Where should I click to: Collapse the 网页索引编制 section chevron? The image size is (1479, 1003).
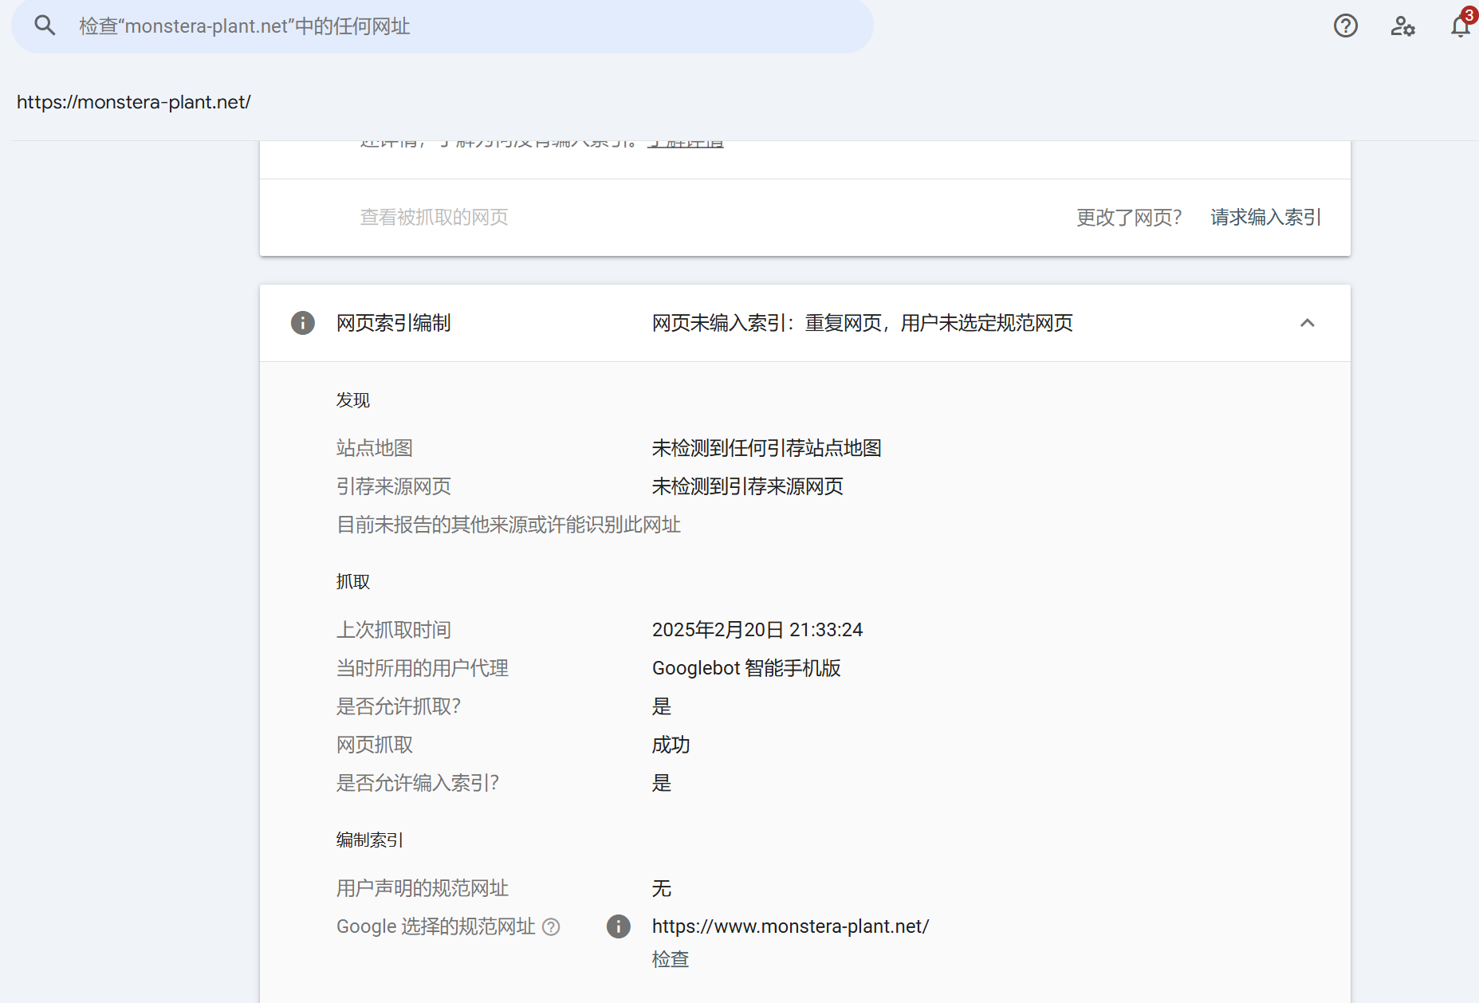pyautogui.click(x=1307, y=323)
